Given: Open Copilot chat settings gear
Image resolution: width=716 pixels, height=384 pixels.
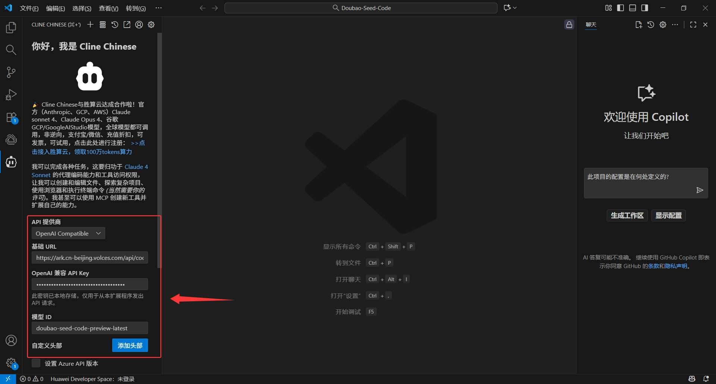Looking at the screenshot, I should (x=663, y=25).
